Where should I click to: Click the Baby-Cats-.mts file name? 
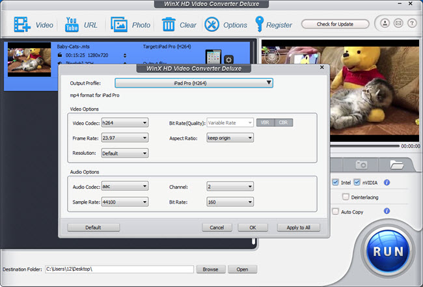click(x=73, y=46)
